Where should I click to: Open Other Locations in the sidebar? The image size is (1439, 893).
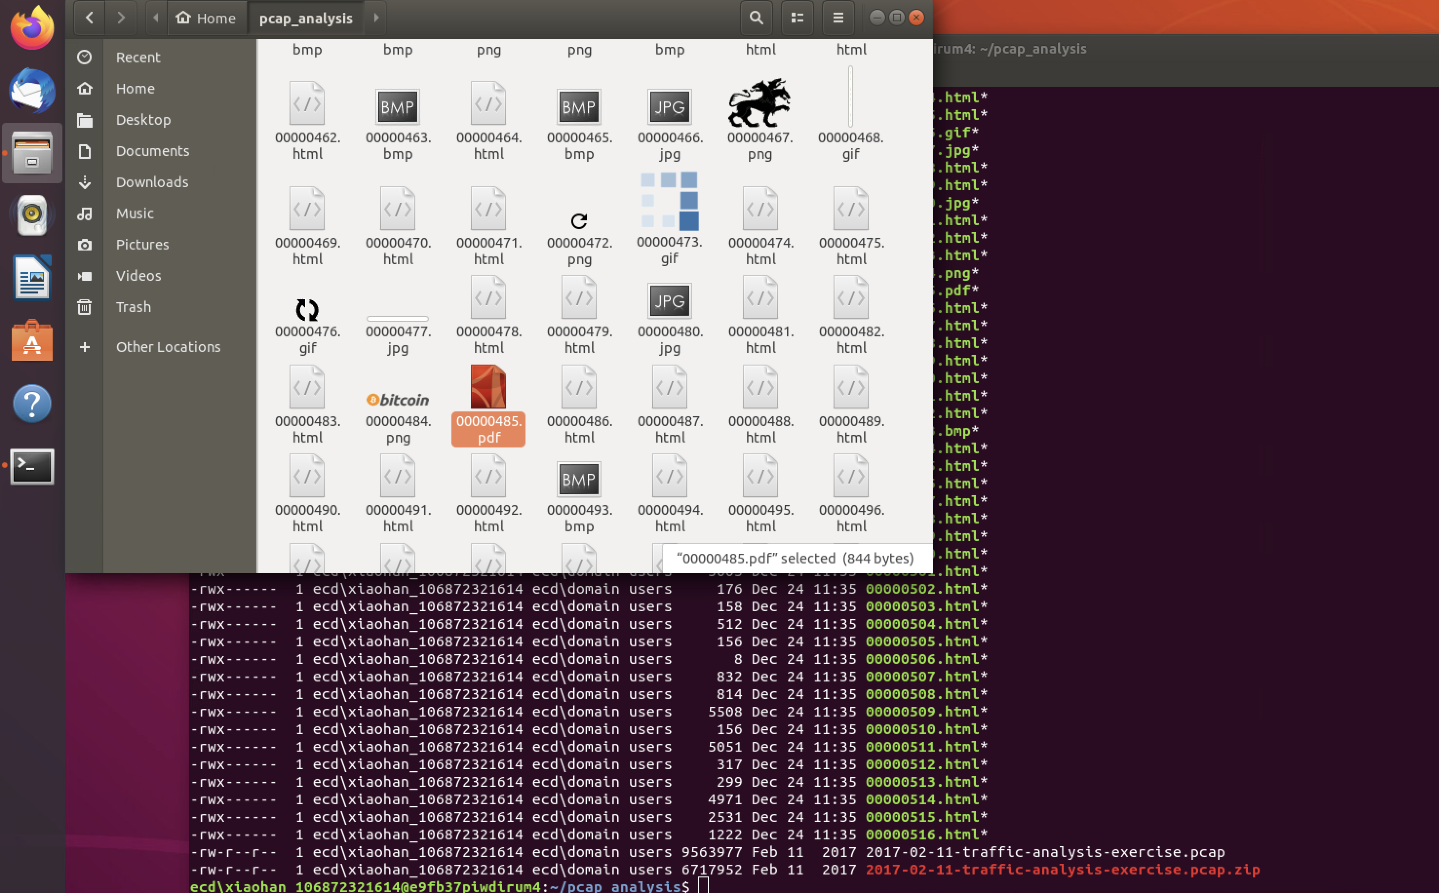[160, 347]
